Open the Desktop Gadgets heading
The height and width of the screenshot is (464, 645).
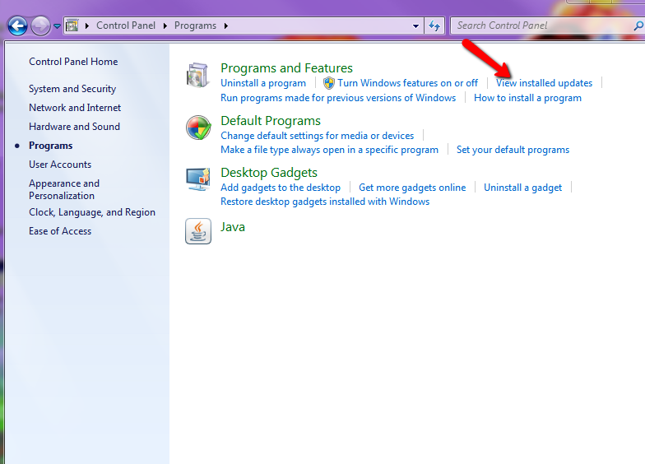269,173
